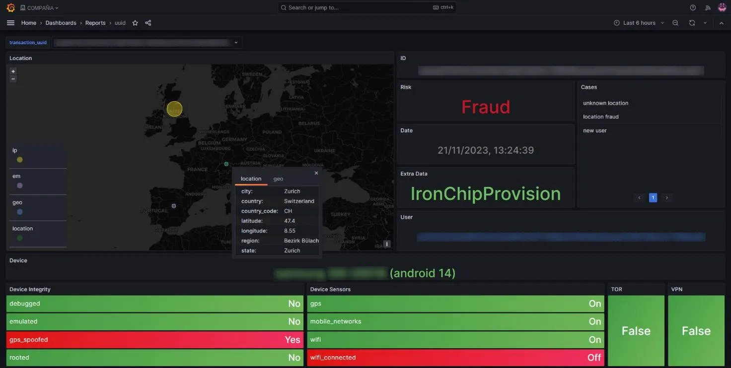The width and height of the screenshot is (731, 368).
Task: Click the search or jump to field
Action: 367,7
